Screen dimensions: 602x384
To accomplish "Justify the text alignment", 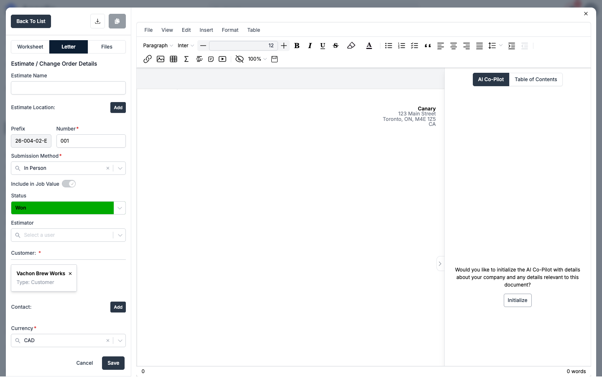I will click(x=480, y=46).
